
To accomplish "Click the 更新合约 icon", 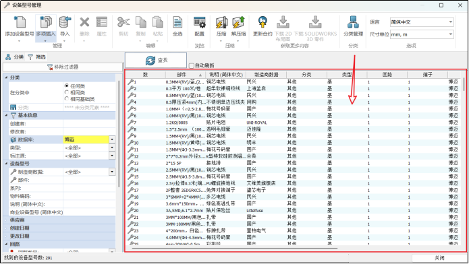I will click(263, 22).
